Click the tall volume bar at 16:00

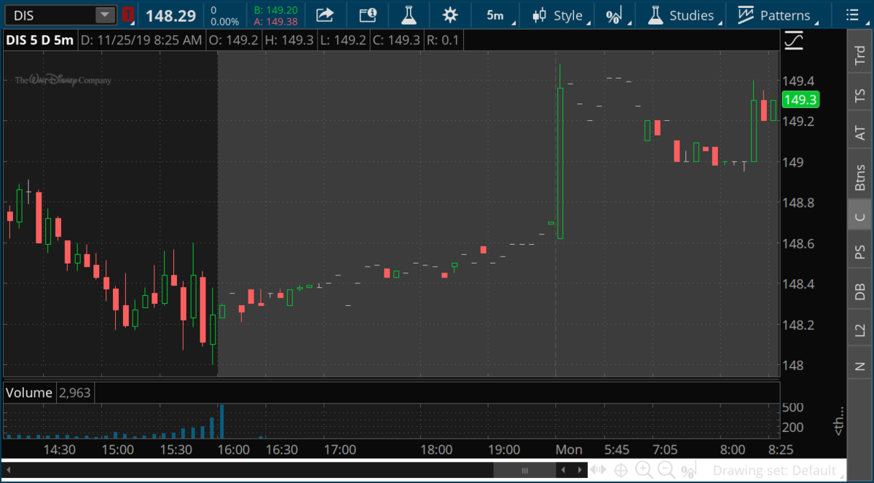[x=221, y=421]
